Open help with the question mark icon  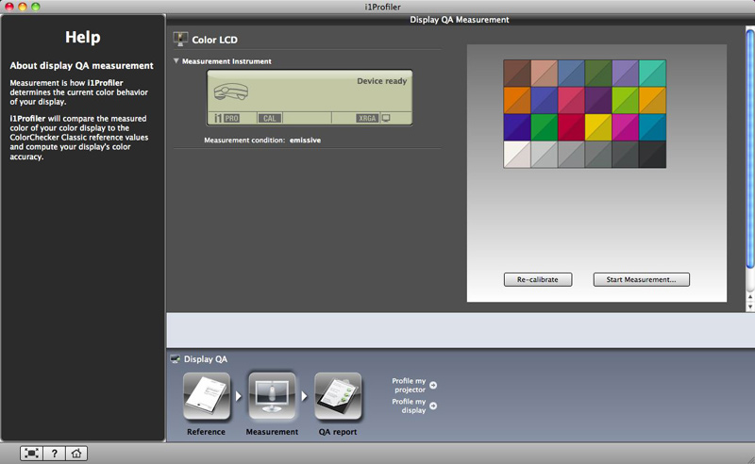click(x=54, y=453)
